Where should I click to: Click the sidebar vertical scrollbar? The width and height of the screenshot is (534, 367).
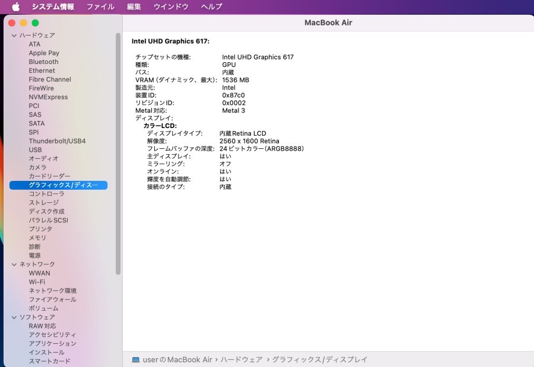click(118, 154)
